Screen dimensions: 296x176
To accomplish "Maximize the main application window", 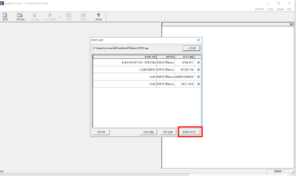I will (x=278, y=3).
